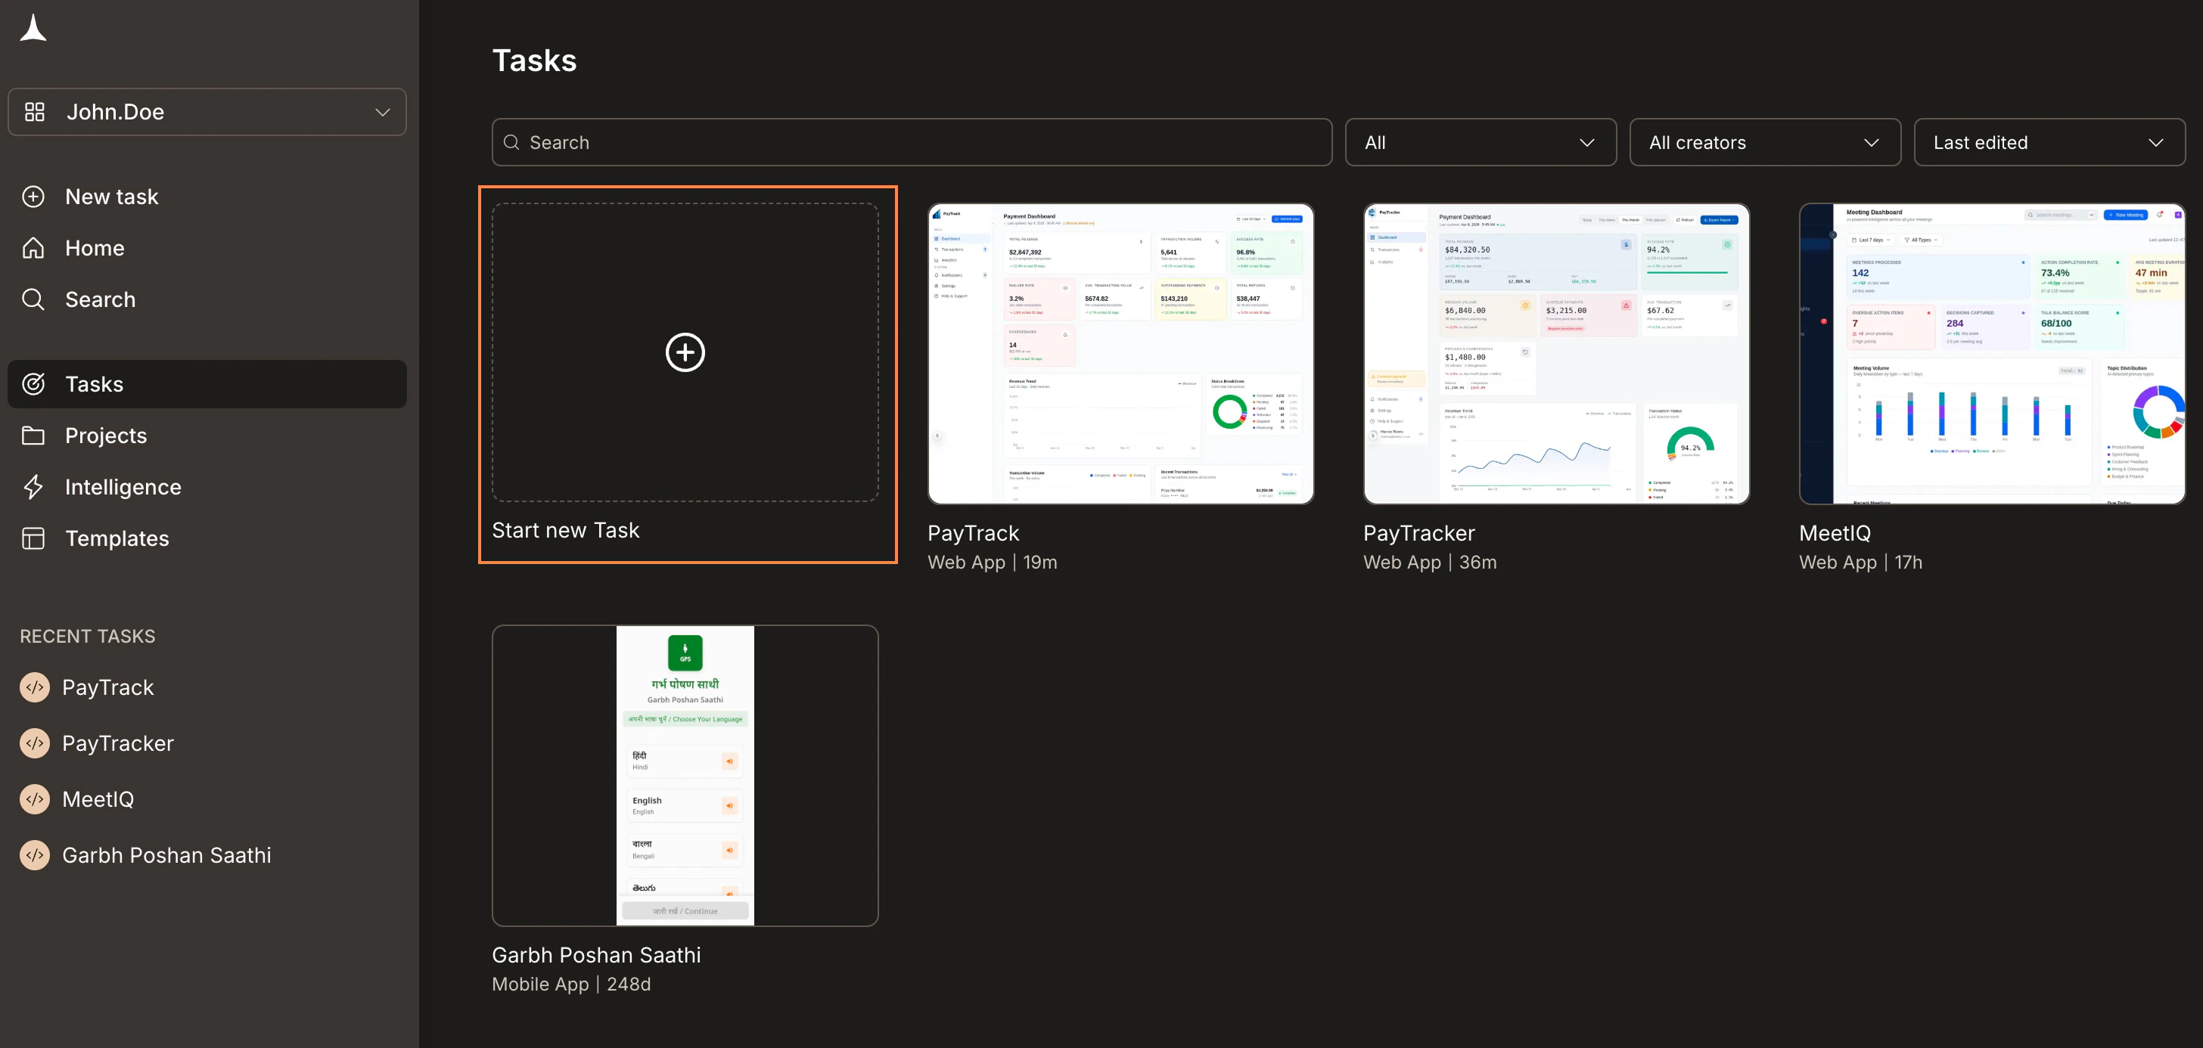The height and width of the screenshot is (1048, 2203).
Task: Open the All creators filter dropdown
Action: pos(1764,142)
